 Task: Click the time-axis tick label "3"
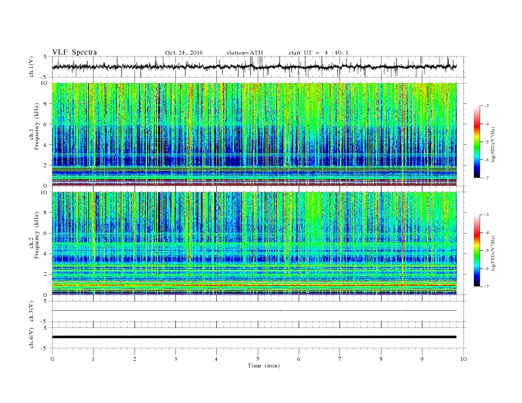175,359
